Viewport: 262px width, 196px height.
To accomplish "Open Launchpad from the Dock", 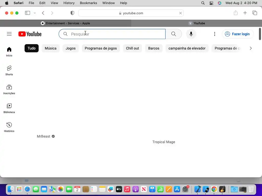I will pos(19,189).
